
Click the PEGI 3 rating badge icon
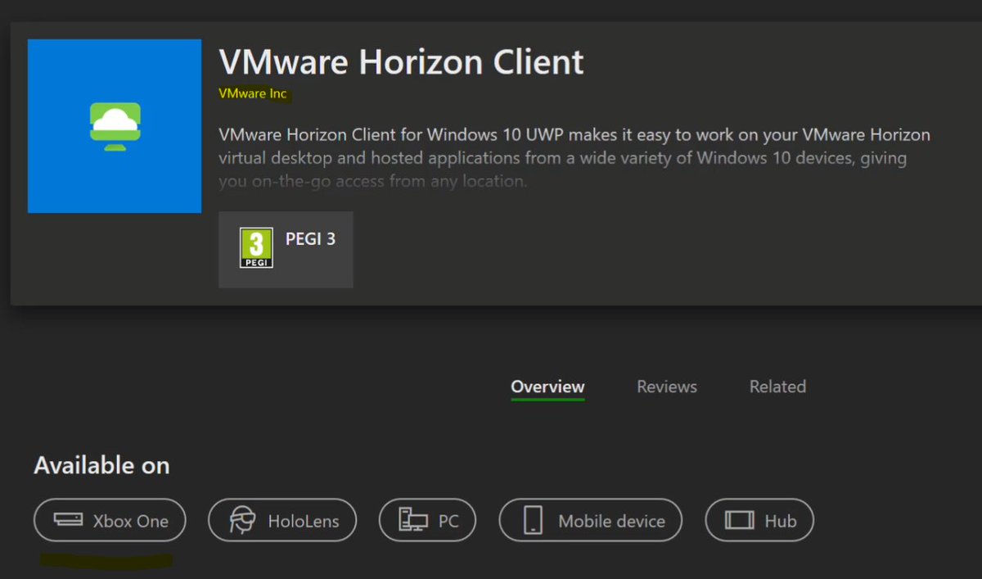[256, 248]
